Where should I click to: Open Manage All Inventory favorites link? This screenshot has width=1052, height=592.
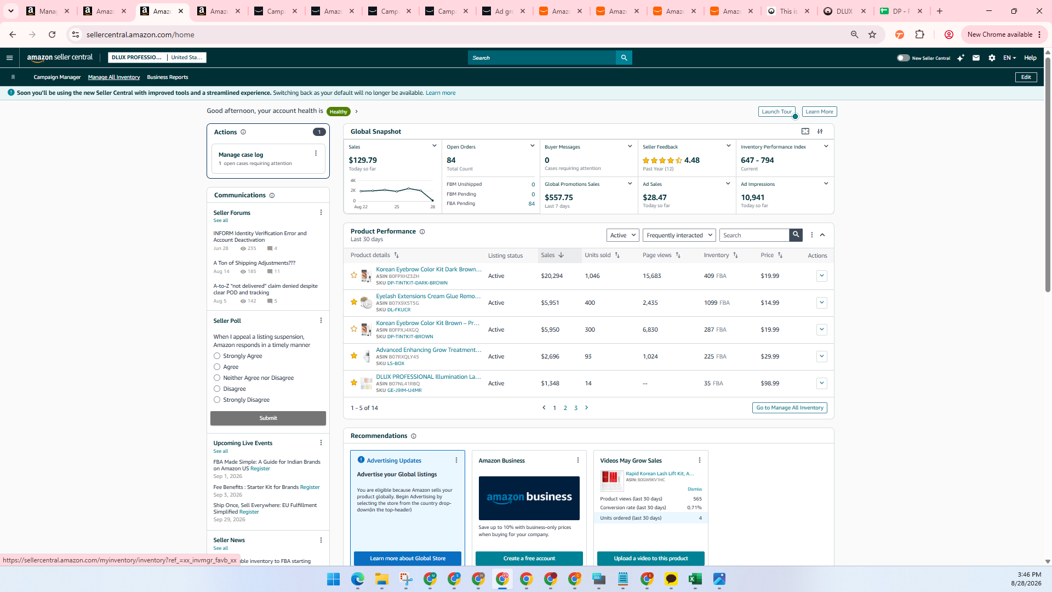click(x=114, y=77)
